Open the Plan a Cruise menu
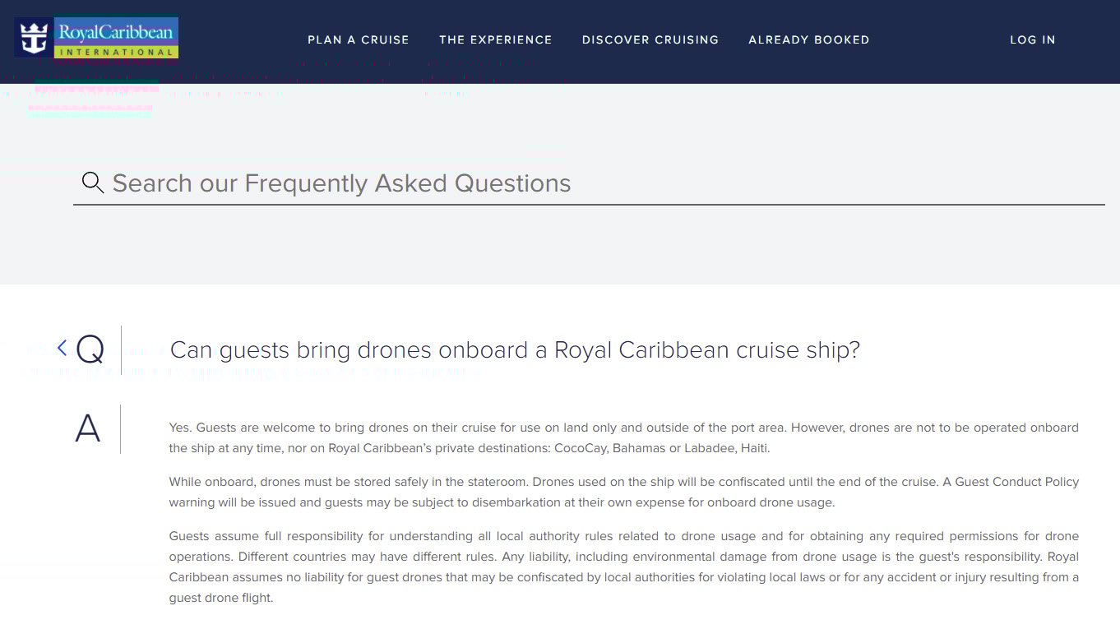The image size is (1120, 629). pos(359,39)
